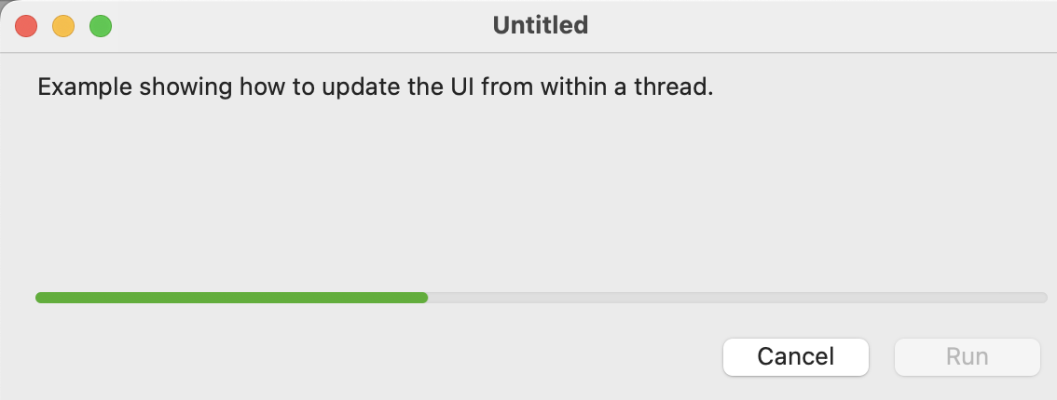The image size is (1057, 400).
Task: Click the left start of the progress bar
Action: coord(40,298)
